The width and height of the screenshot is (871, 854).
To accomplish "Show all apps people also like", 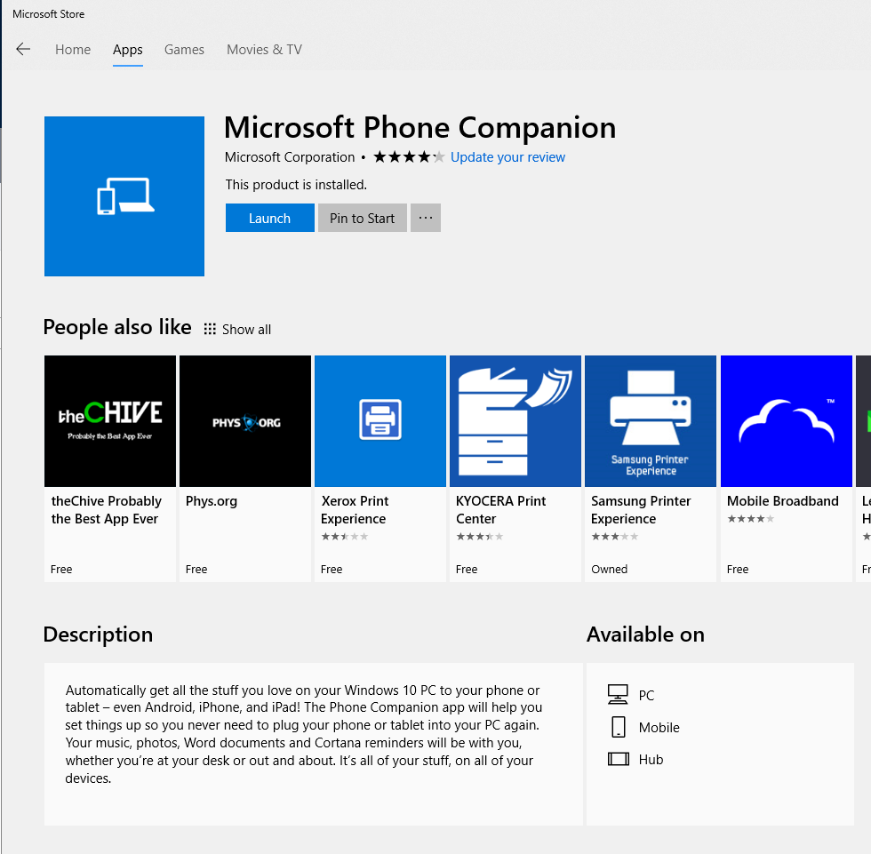I will pos(237,330).
